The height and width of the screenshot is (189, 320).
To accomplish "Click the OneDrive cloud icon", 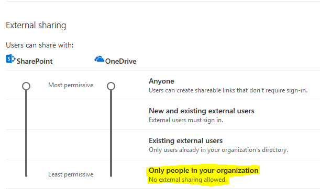I will (100, 59).
